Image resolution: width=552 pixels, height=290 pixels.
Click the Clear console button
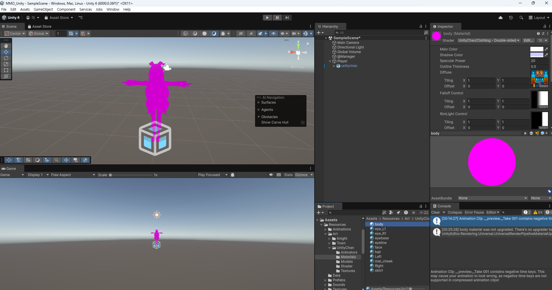(436, 212)
